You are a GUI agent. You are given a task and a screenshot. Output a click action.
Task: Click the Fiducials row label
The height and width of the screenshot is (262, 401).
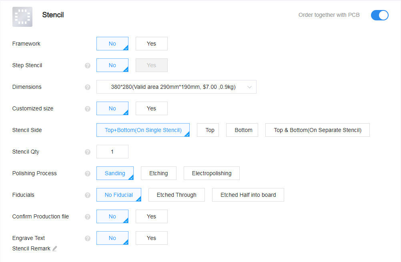23,195
